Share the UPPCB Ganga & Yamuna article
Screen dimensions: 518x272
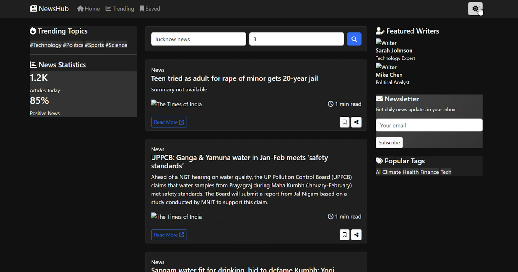click(x=356, y=235)
